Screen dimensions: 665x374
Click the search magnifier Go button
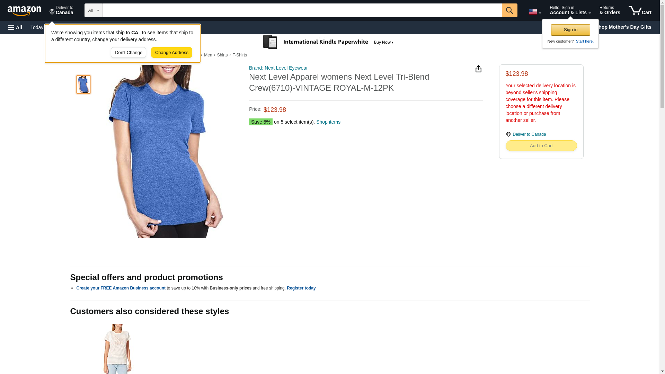[509, 10]
